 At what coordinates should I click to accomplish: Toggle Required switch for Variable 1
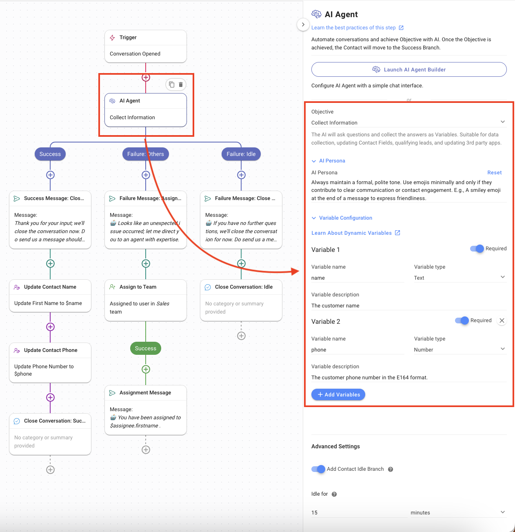click(477, 249)
